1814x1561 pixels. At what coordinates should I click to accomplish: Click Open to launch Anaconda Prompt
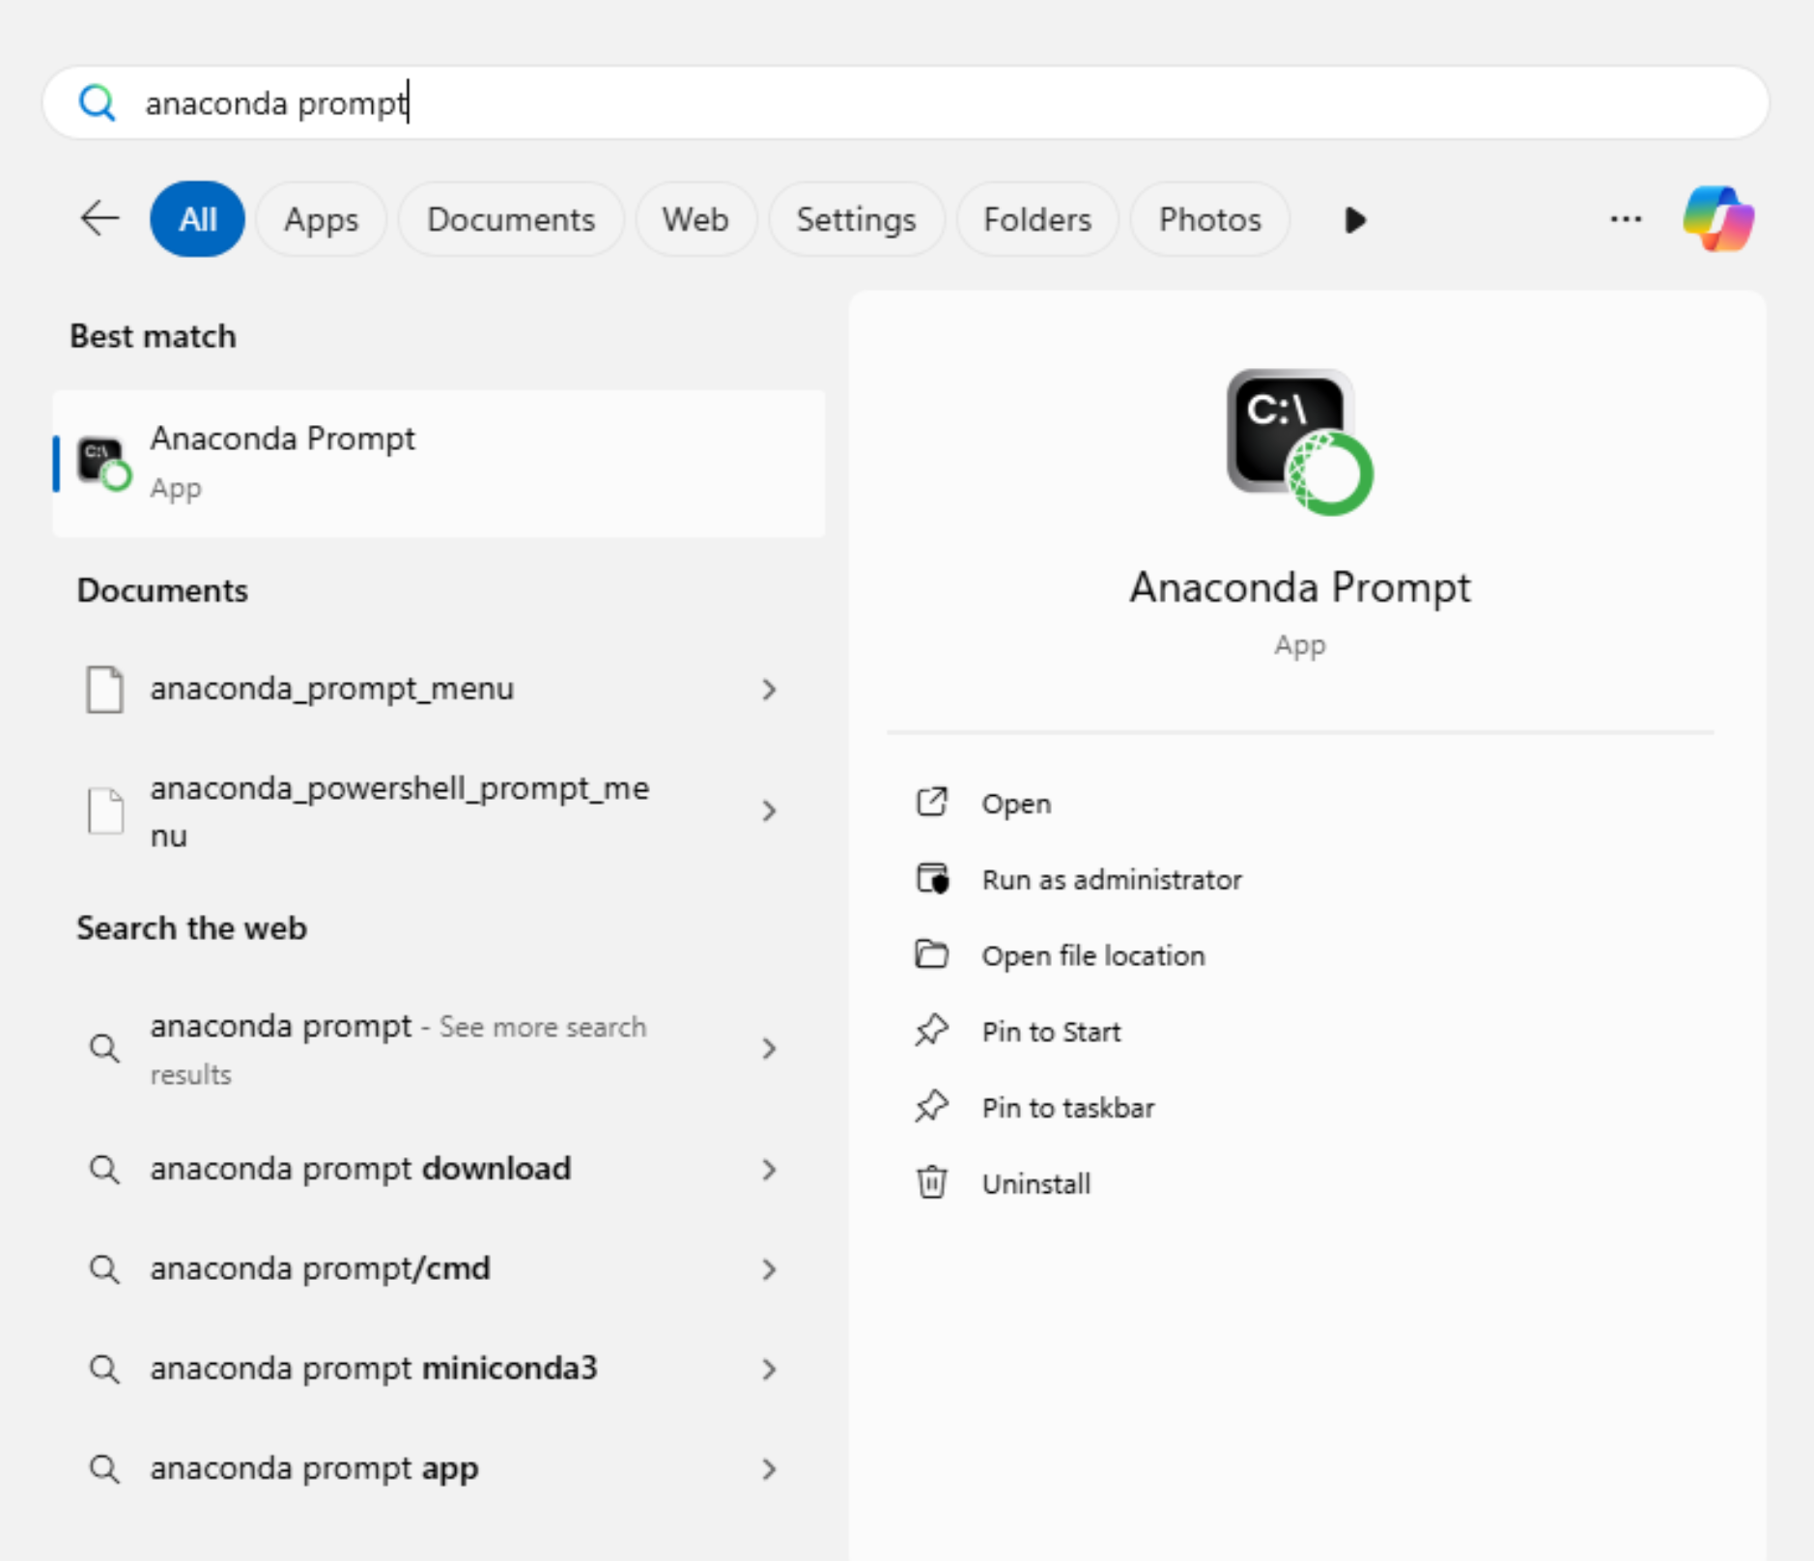coord(1015,803)
